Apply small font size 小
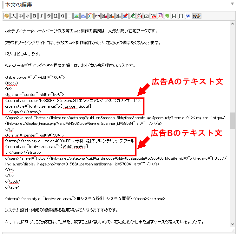237x234 pixels. coord(28,16)
